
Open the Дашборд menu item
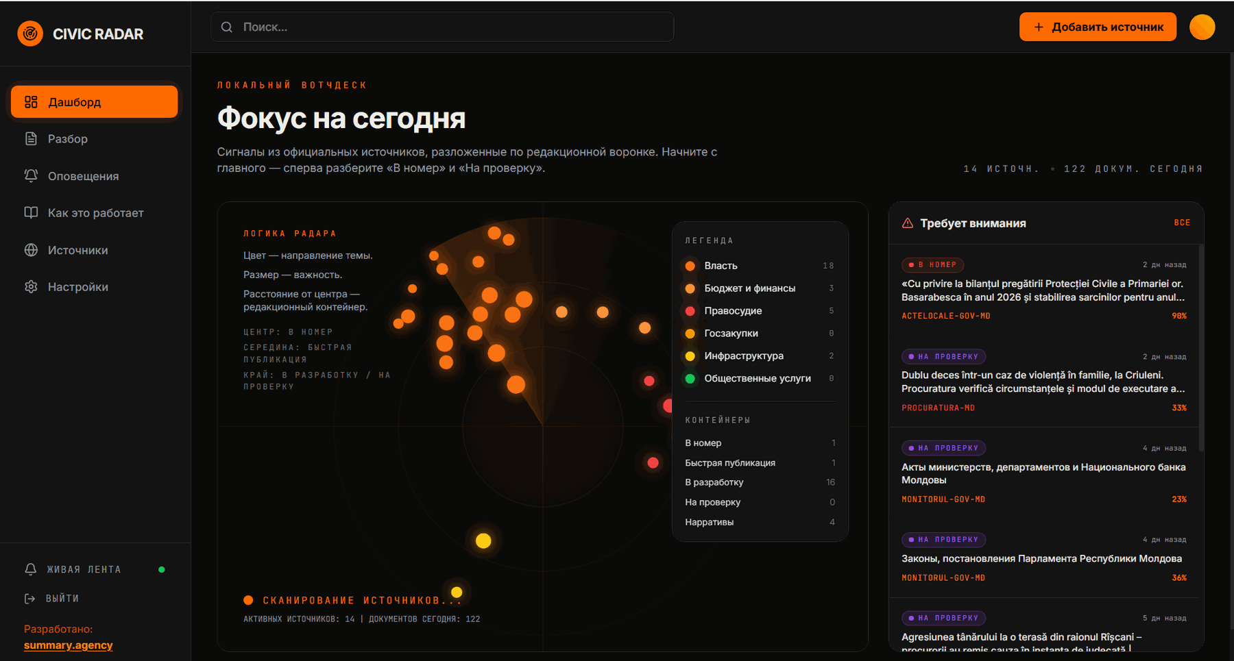(x=94, y=102)
